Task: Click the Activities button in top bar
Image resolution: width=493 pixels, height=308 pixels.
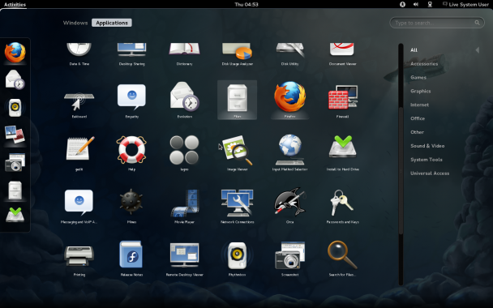Action: (15, 4)
